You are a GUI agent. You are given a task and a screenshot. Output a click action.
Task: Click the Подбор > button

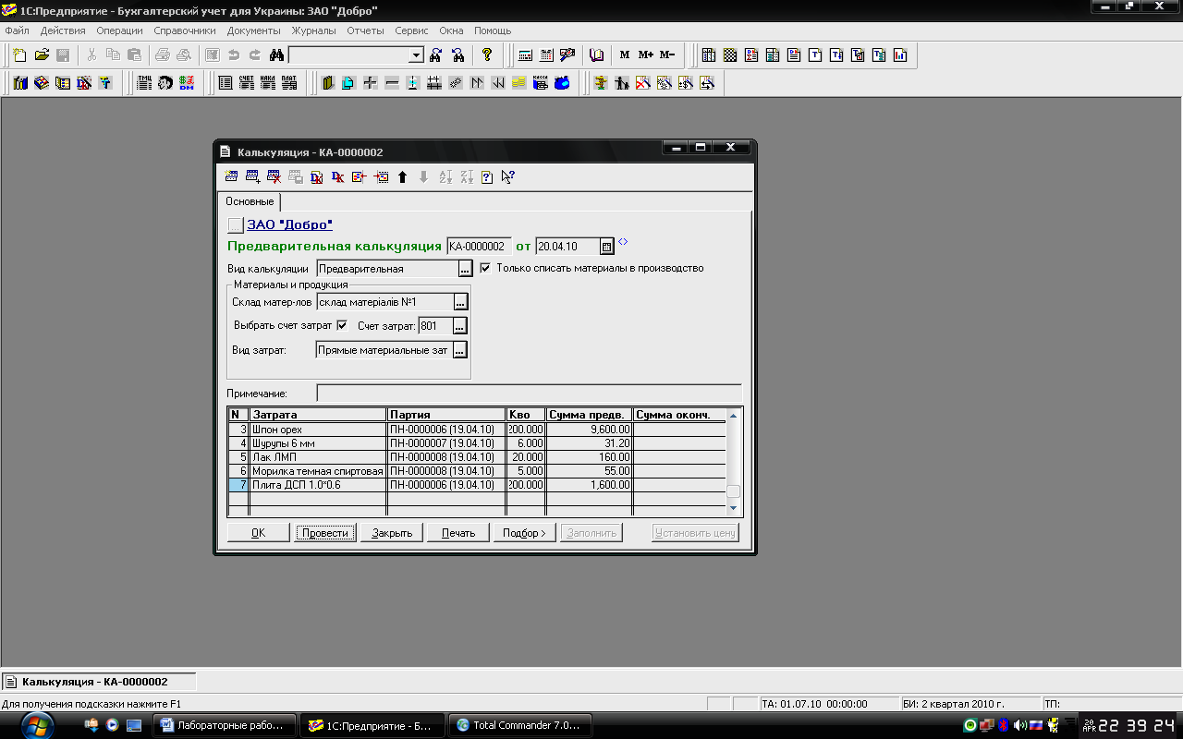pyautogui.click(x=524, y=533)
